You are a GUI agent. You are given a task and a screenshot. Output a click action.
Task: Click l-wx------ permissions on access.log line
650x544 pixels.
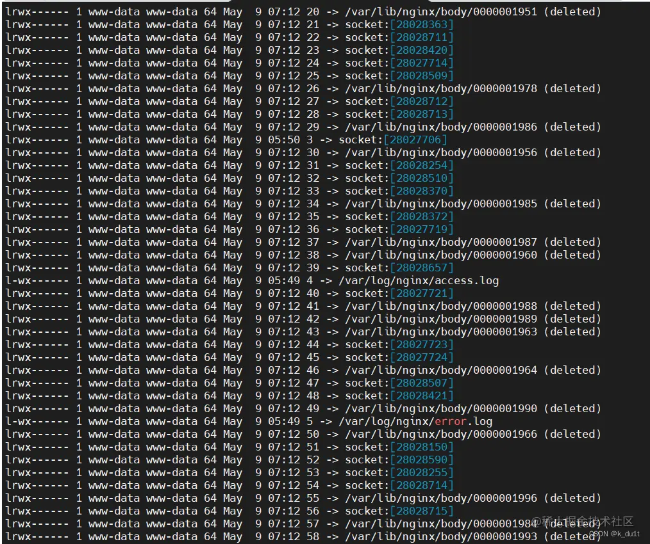[37, 281]
